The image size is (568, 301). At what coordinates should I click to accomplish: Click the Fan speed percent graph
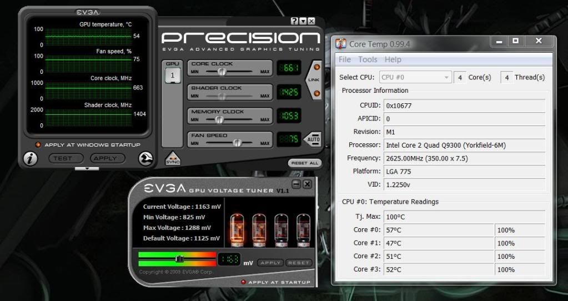pyautogui.click(x=88, y=64)
